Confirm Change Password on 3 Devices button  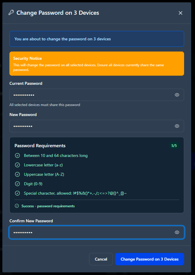tap(150, 259)
